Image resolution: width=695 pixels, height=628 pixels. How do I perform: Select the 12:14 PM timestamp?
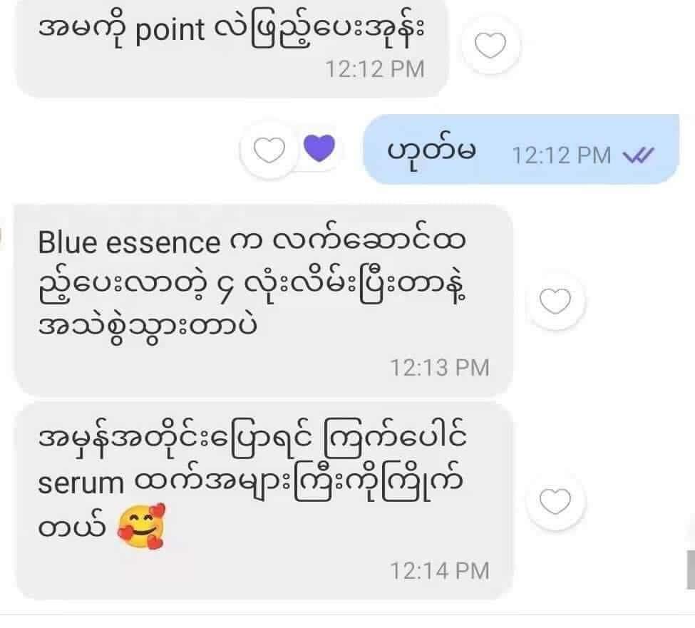click(440, 571)
